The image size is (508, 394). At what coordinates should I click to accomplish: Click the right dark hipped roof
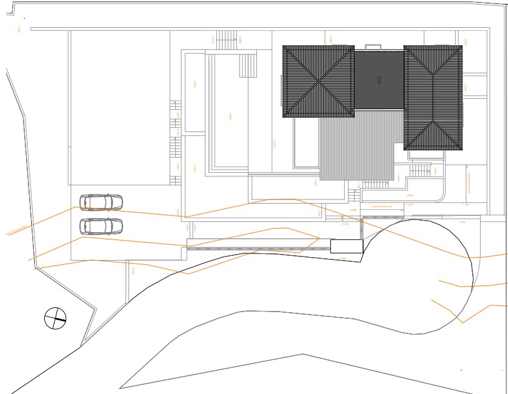433,98
